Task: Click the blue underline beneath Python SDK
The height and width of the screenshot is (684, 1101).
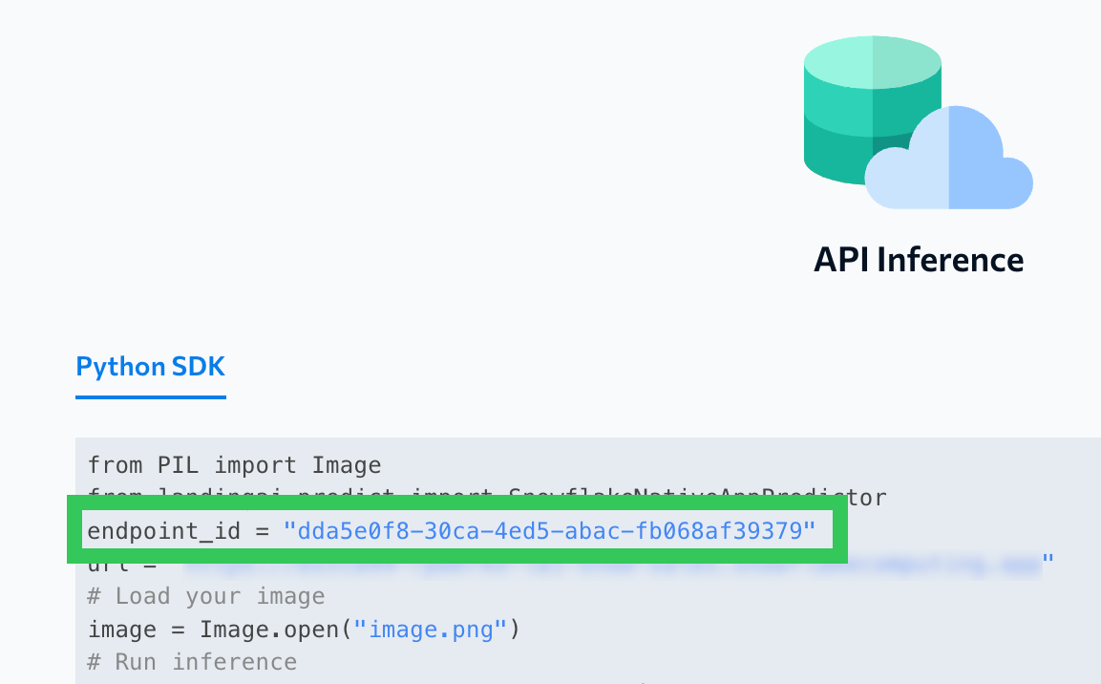Action: click(151, 396)
